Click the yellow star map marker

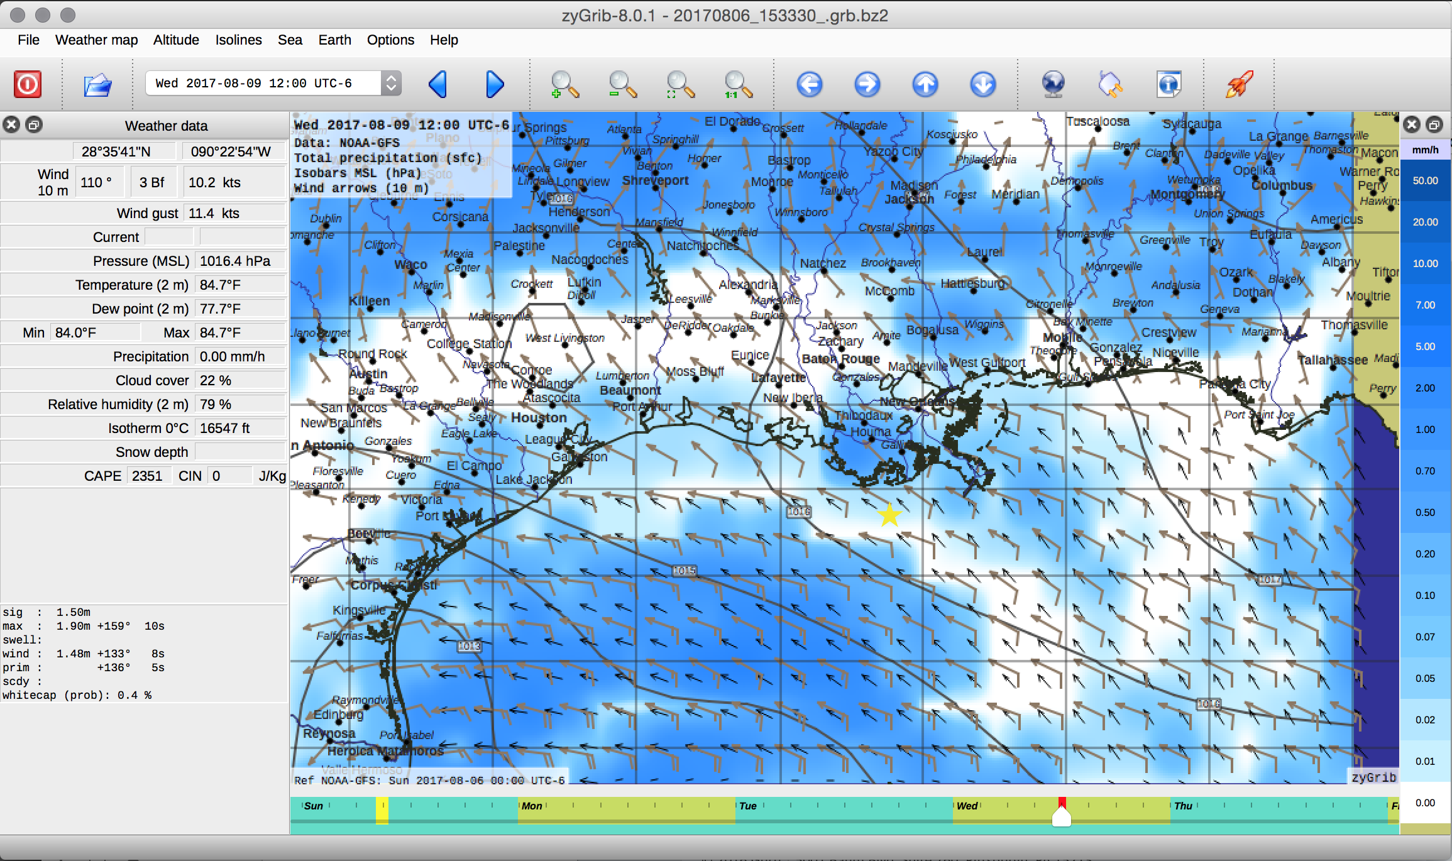tap(889, 515)
